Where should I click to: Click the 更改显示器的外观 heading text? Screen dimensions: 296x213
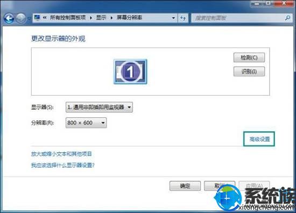tap(58, 39)
